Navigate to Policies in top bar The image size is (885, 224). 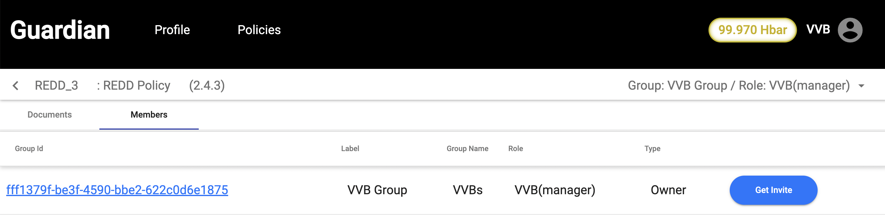click(259, 30)
